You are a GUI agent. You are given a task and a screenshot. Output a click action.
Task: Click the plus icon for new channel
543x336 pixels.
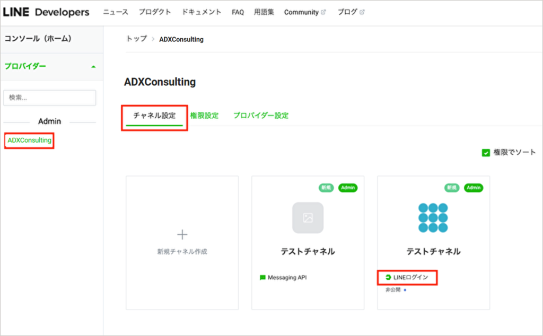point(182,234)
